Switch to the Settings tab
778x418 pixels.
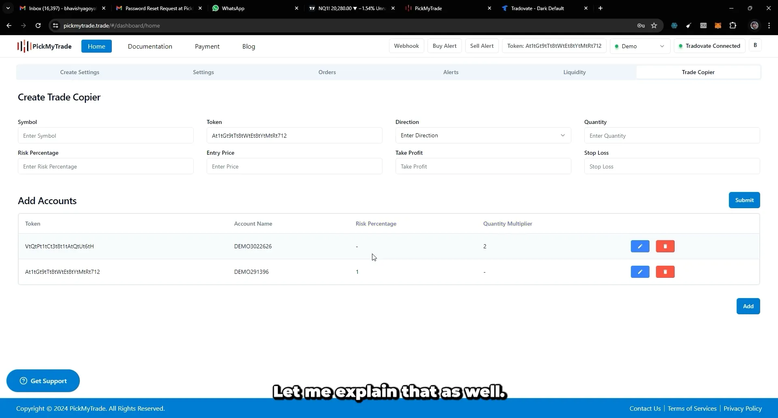tap(203, 72)
